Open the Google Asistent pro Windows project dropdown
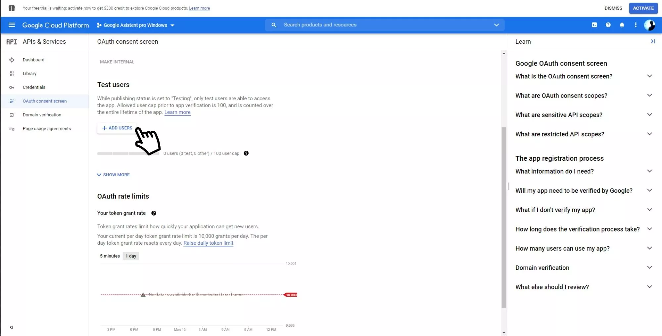The width and height of the screenshot is (662, 336). coord(136,25)
